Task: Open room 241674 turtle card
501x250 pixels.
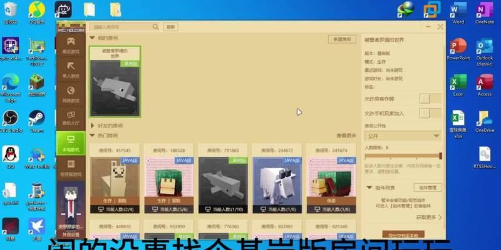Action: click(331, 178)
